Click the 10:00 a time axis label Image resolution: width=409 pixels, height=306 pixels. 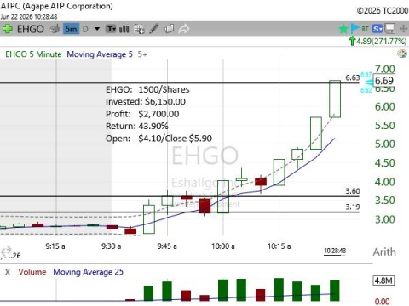point(223,246)
